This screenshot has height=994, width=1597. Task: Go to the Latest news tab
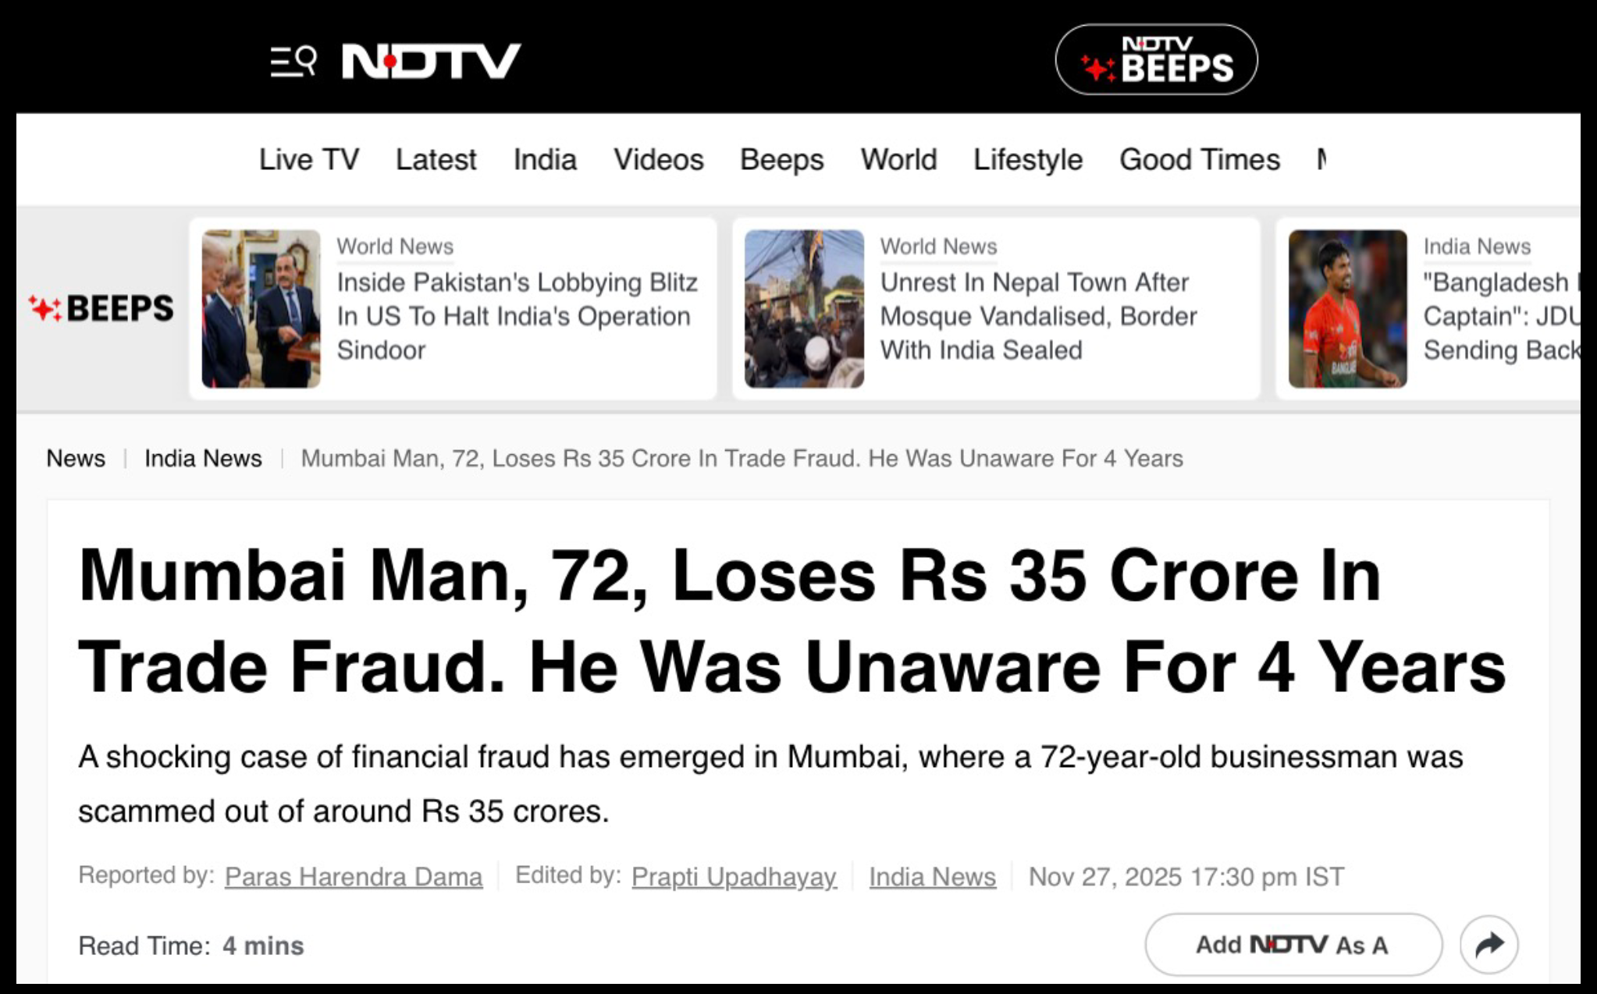436,160
